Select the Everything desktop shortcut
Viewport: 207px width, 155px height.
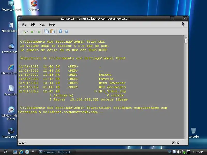(11, 91)
